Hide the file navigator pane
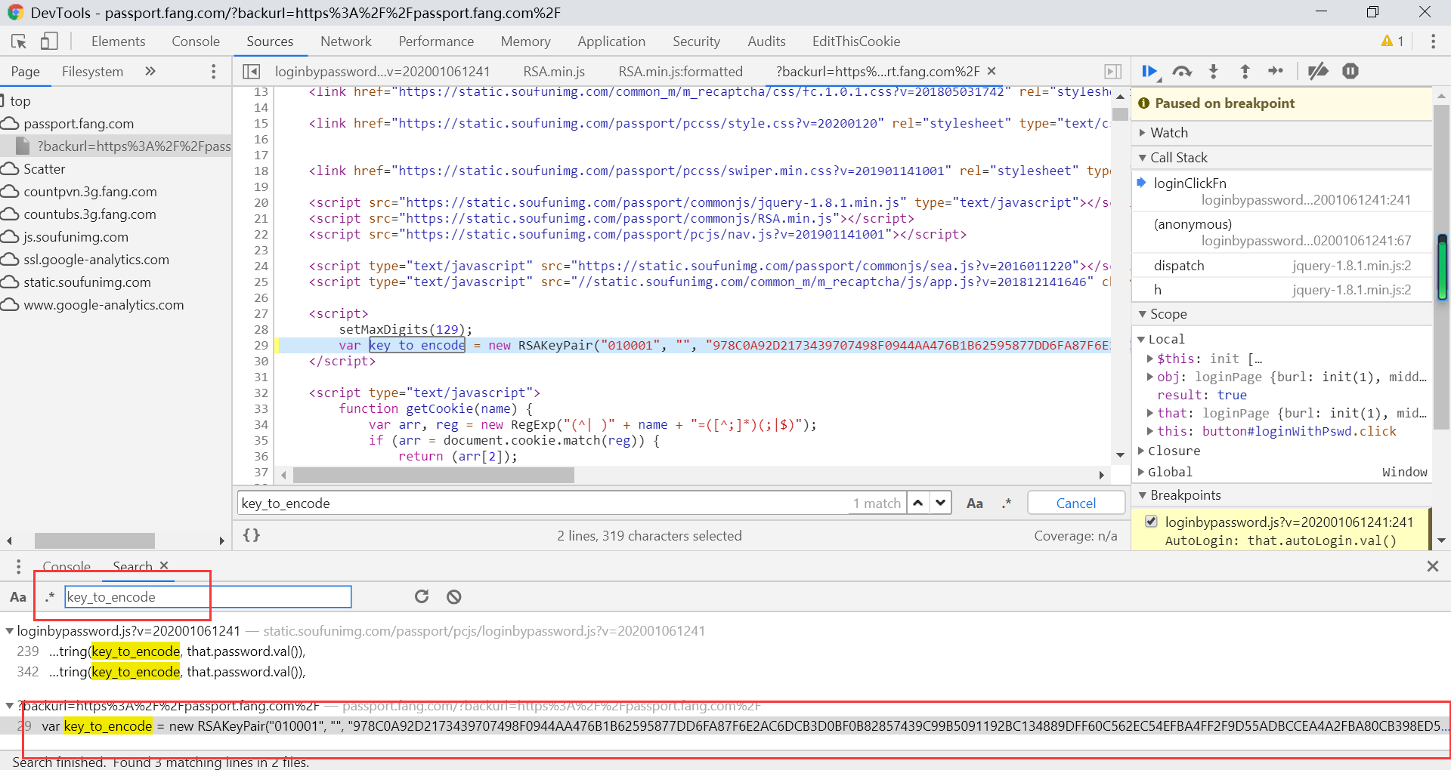The image size is (1451, 770). click(251, 72)
